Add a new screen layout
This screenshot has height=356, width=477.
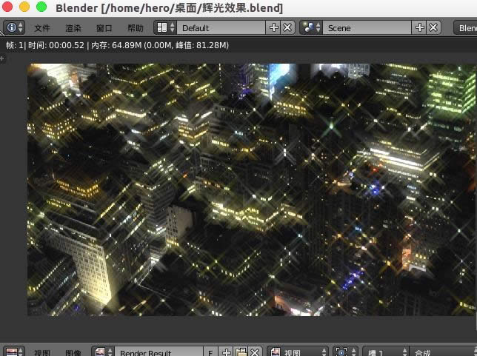pyautogui.click(x=273, y=27)
